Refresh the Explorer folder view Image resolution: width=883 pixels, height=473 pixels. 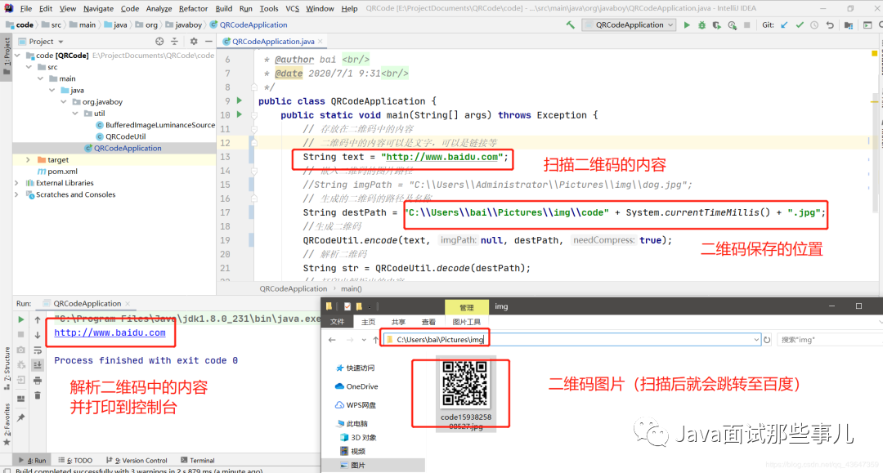pos(767,340)
